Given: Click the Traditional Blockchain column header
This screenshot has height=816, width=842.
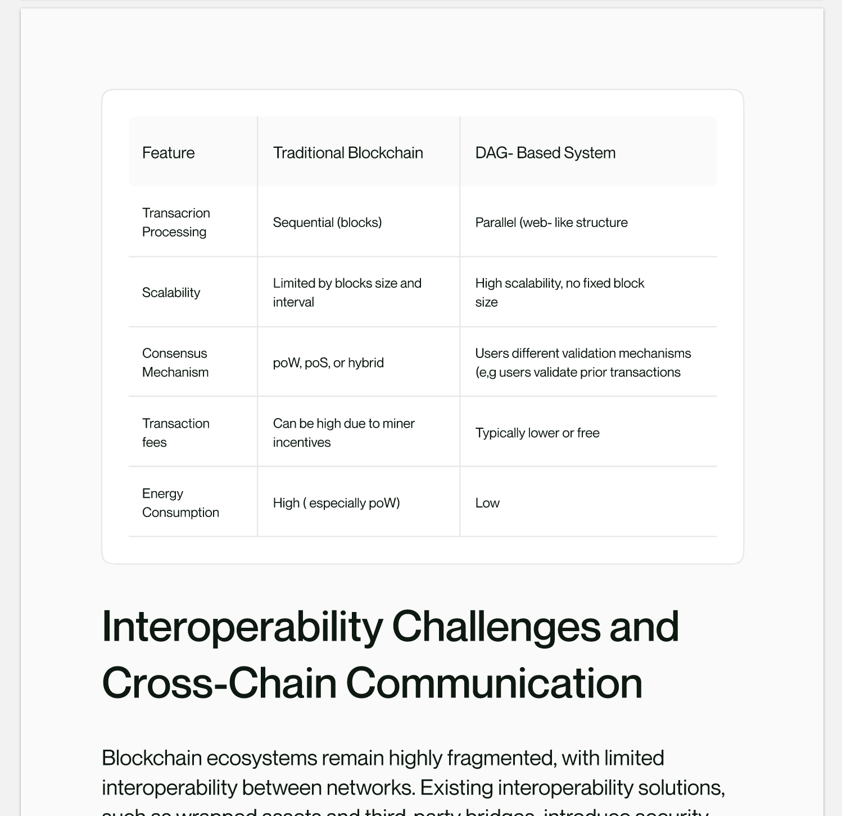Looking at the screenshot, I should (x=347, y=153).
